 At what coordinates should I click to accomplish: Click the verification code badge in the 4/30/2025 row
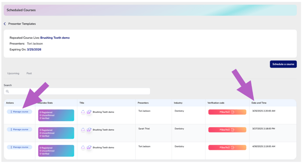point(227,147)
